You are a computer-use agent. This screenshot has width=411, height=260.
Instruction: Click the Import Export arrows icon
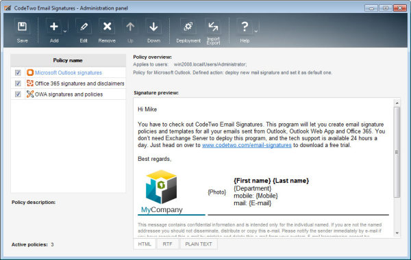(213, 27)
